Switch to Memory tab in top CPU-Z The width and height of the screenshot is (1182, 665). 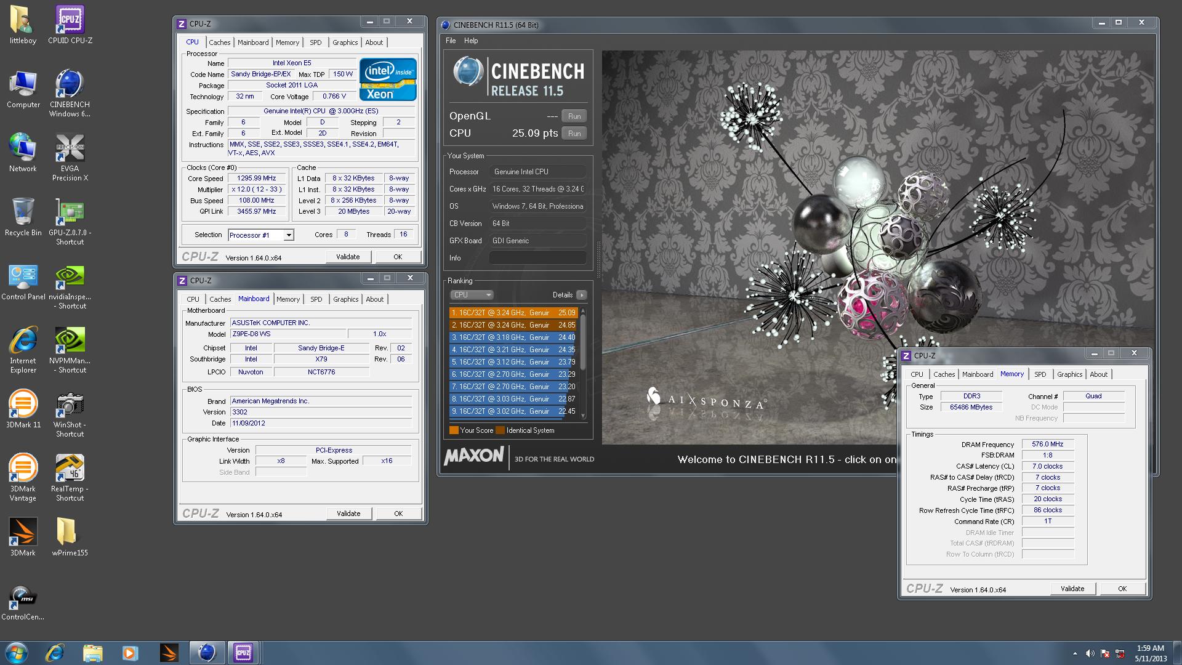(287, 42)
